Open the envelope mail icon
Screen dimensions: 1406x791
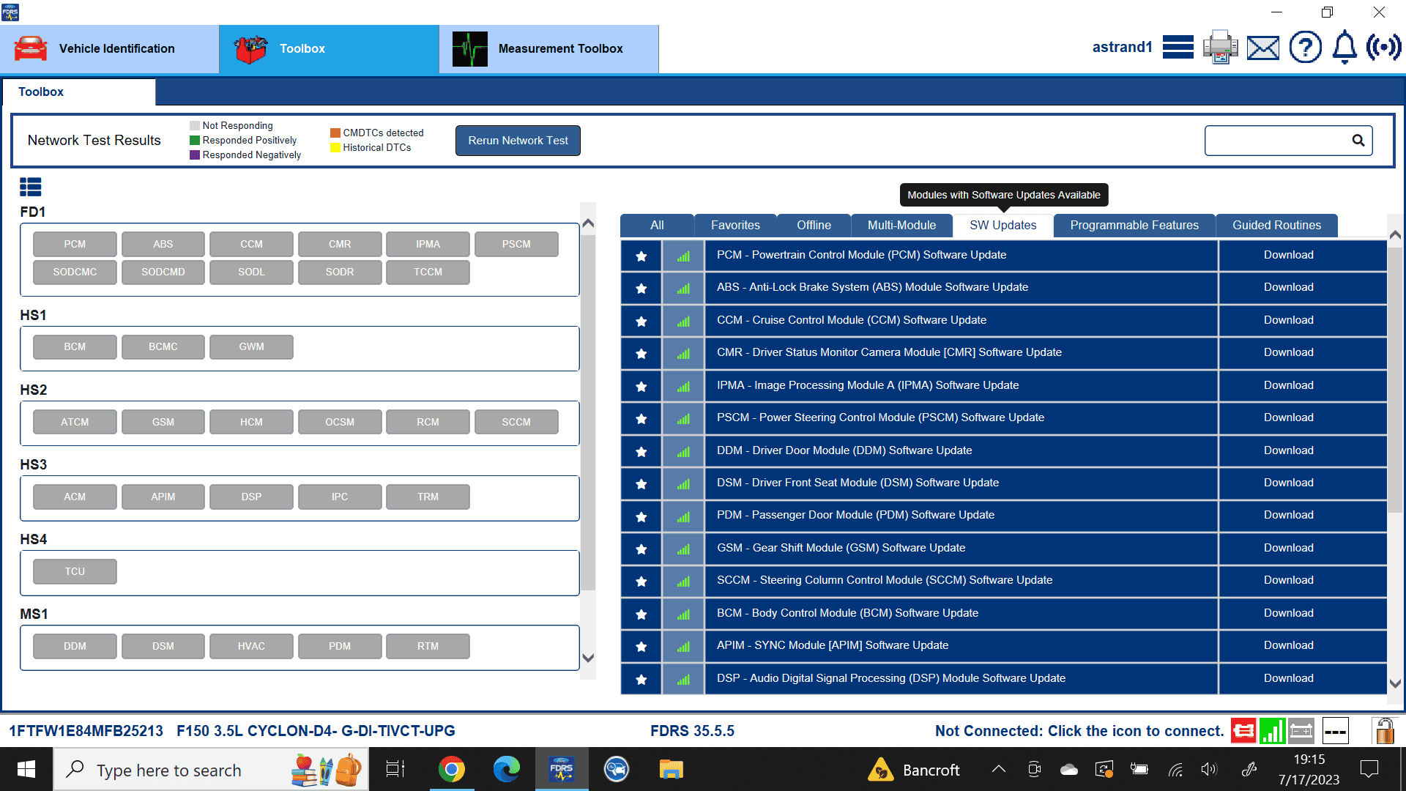(1262, 48)
